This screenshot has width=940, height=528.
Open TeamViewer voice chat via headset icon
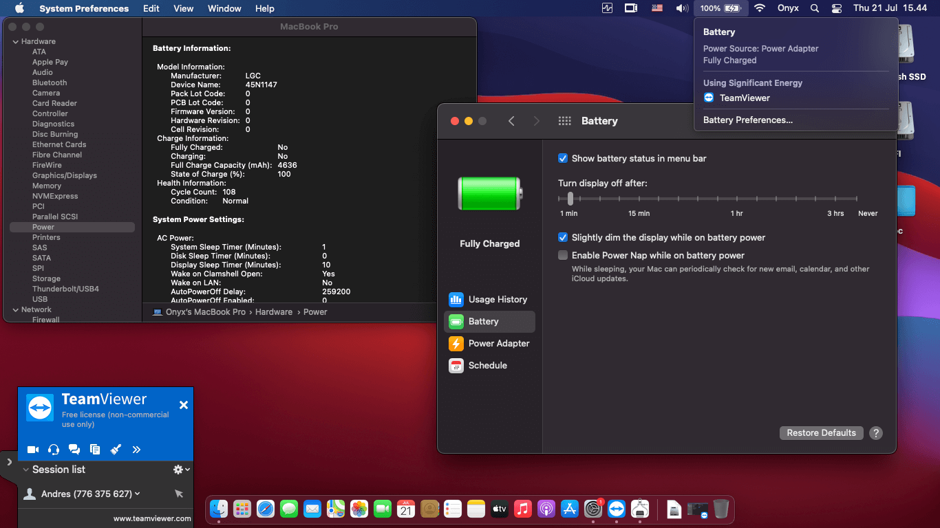pyautogui.click(x=53, y=449)
